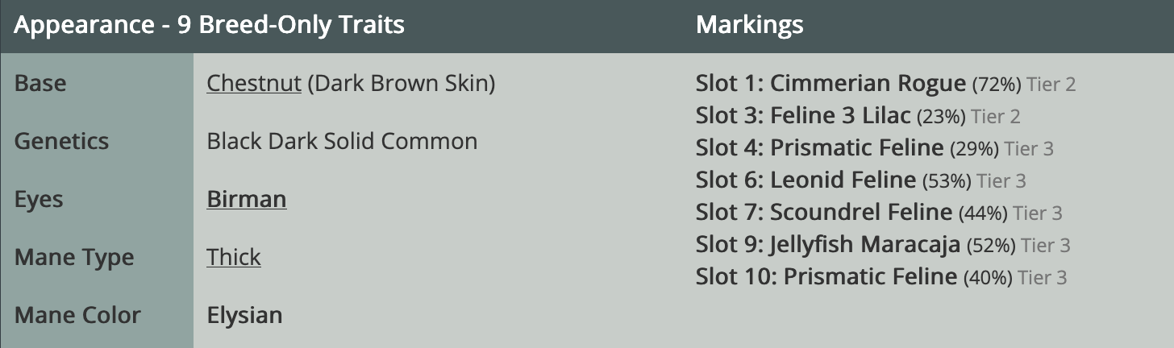This screenshot has width=1174, height=348.
Task: Click Slot 9 Jellyfish Maracaja marking
Action: (827, 245)
